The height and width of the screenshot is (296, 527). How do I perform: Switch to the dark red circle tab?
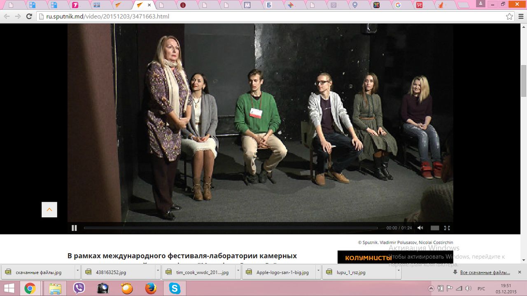pyautogui.click(x=183, y=5)
